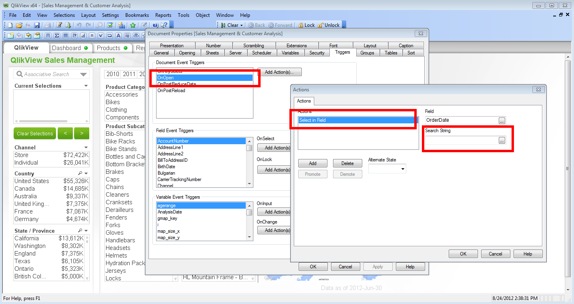Create a Text Object with the A icon
This screenshot has height=304, width=574.
pos(118,36)
